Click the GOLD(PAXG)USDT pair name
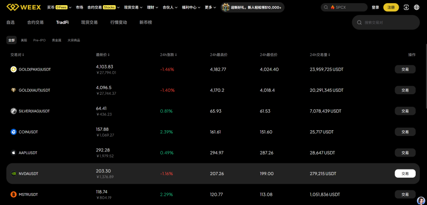This screenshot has height=205, width=427. click(x=35, y=70)
